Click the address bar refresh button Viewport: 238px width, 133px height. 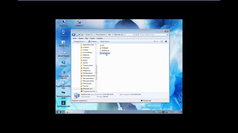click(136, 35)
